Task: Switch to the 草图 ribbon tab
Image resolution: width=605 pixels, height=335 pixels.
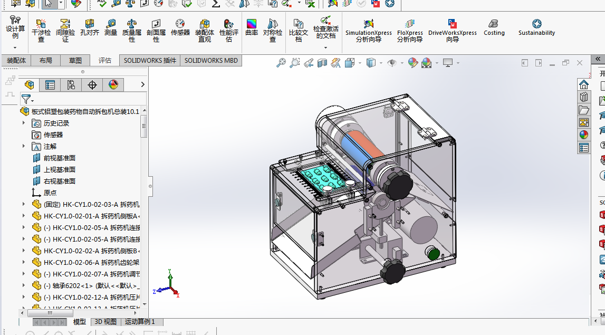Action: 75,60
